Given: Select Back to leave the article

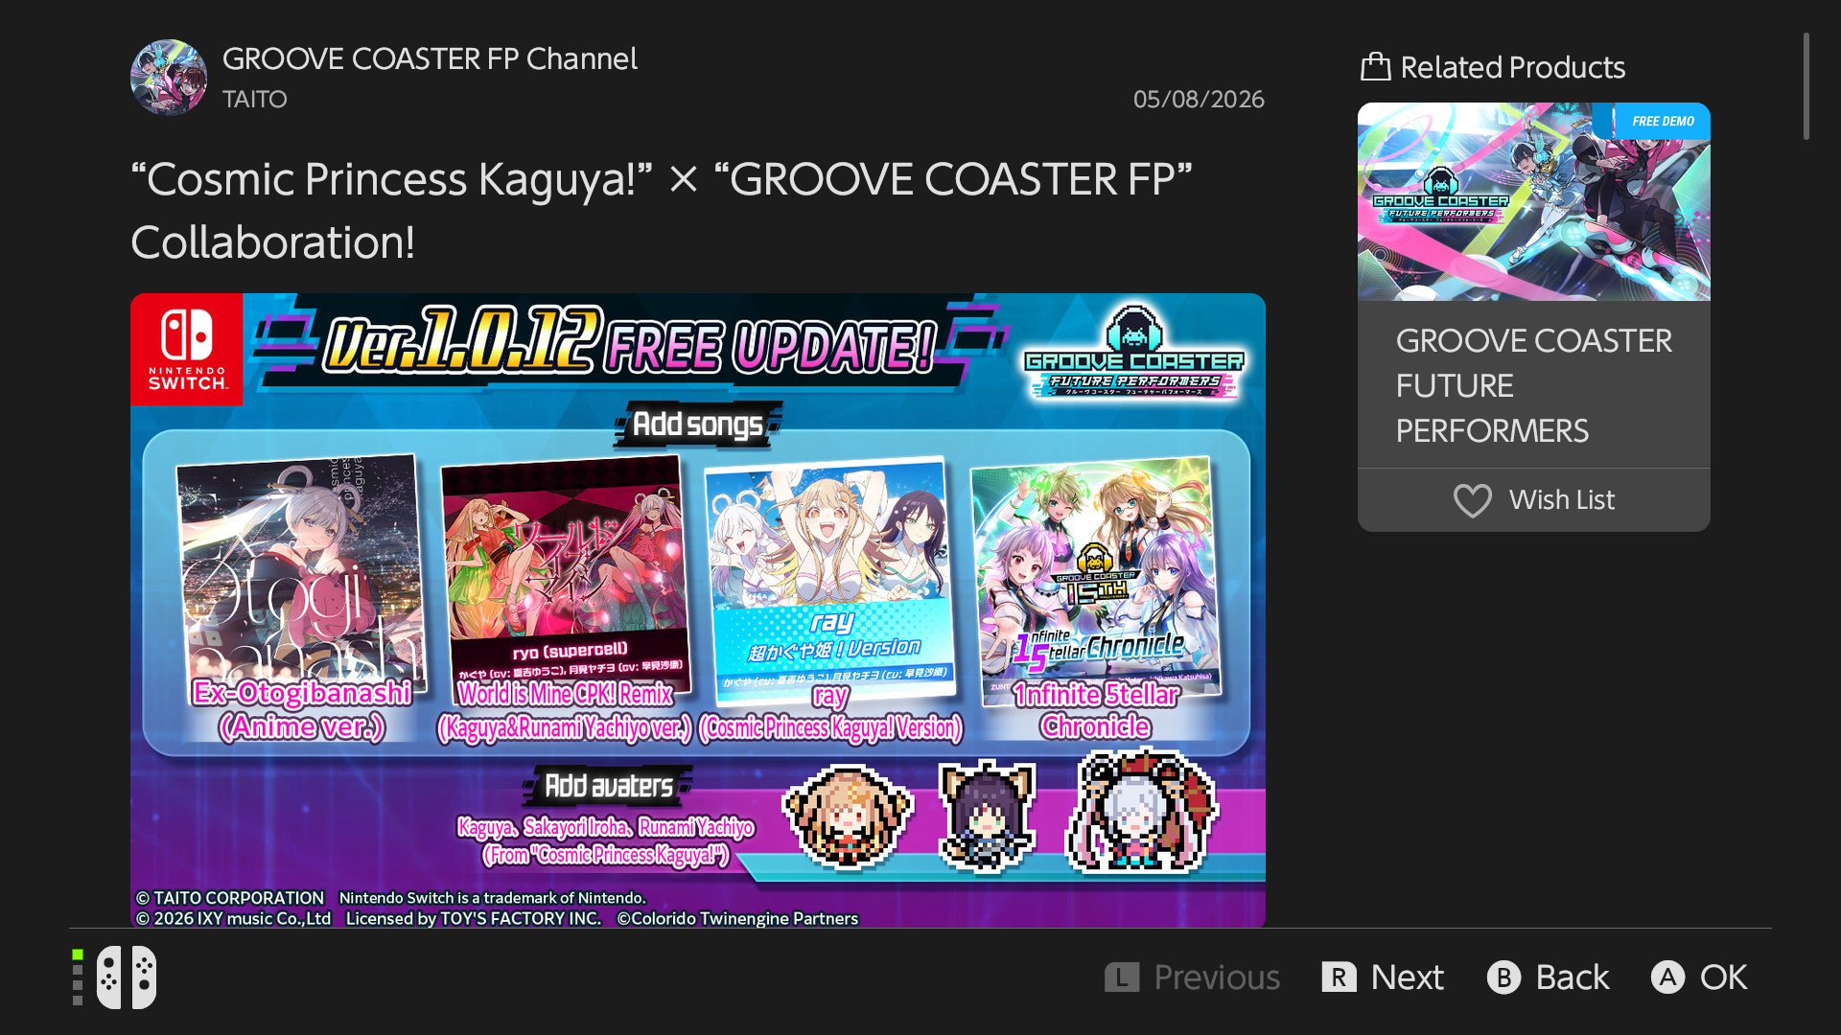Looking at the screenshot, I should click(1549, 977).
